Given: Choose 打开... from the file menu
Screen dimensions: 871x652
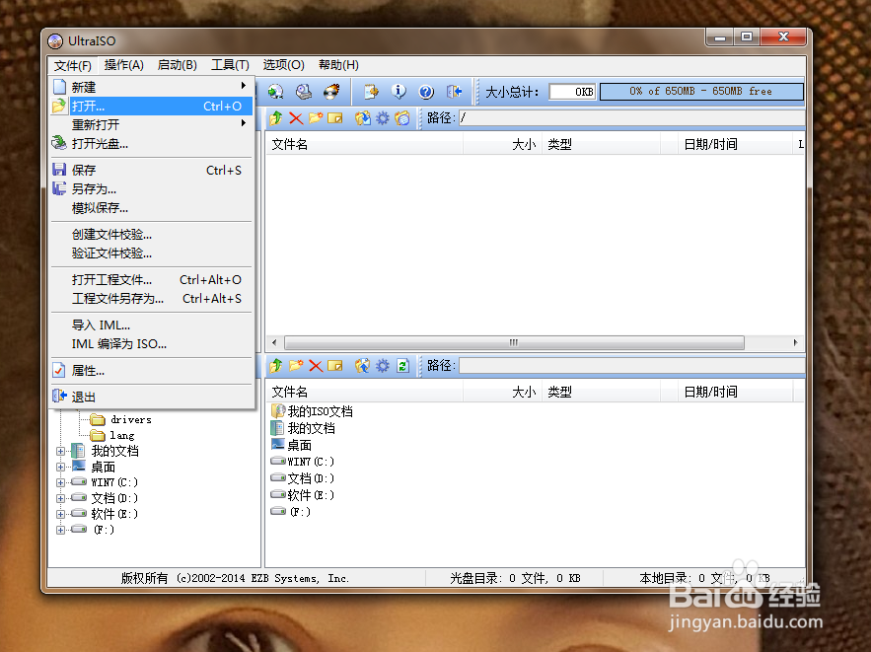Looking at the screenshot, I should tap(152, 107).
